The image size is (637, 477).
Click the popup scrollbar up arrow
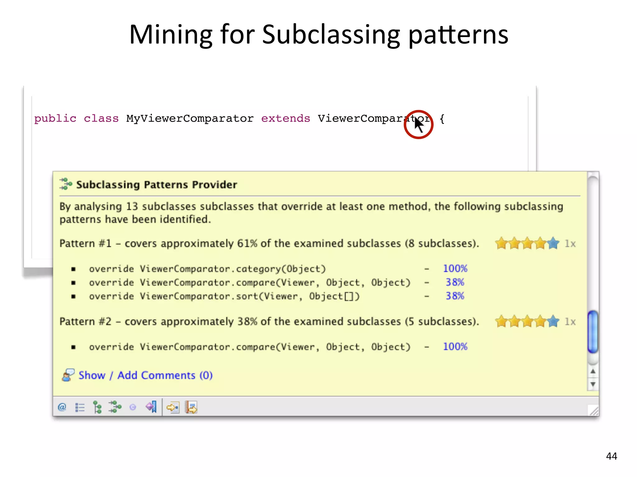pos(593,371)
